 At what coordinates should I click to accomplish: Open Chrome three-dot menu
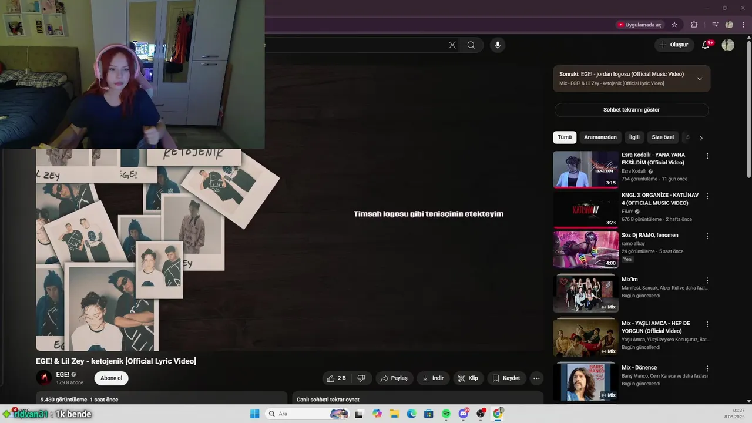pyautogui.click(x=743, y=25)
